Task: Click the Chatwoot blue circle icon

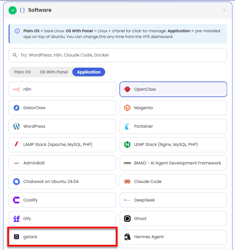Action: 16,181
